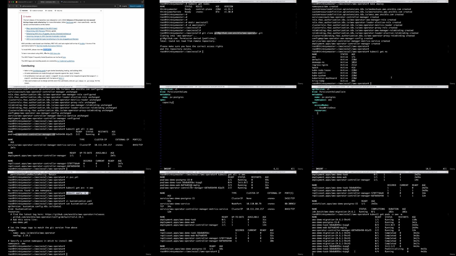Click service/awx-demo-service NodePort row
The image size is (456, 256).
point(228,204)
